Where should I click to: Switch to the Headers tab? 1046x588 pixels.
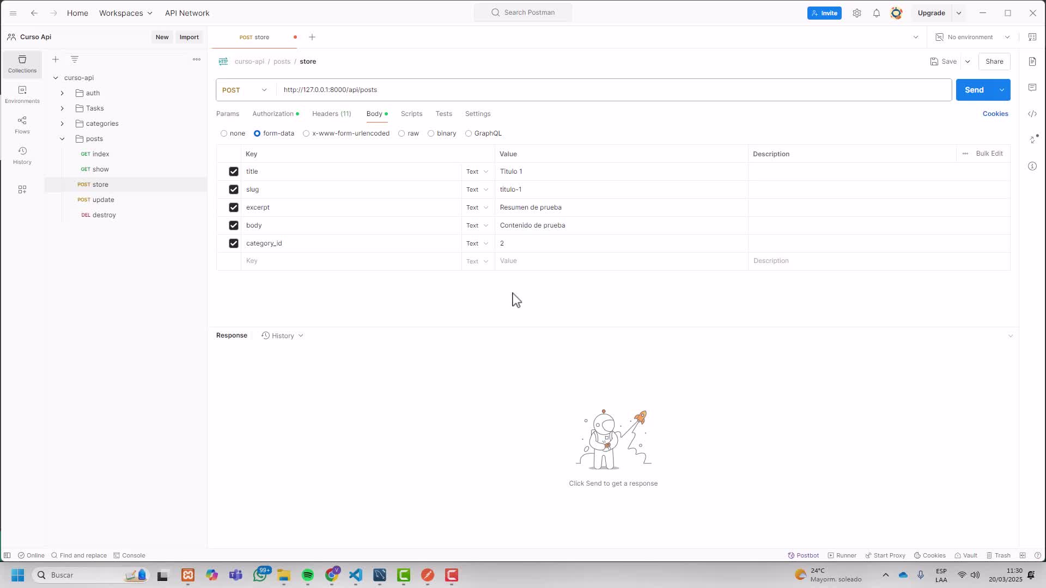coord(331,114)
